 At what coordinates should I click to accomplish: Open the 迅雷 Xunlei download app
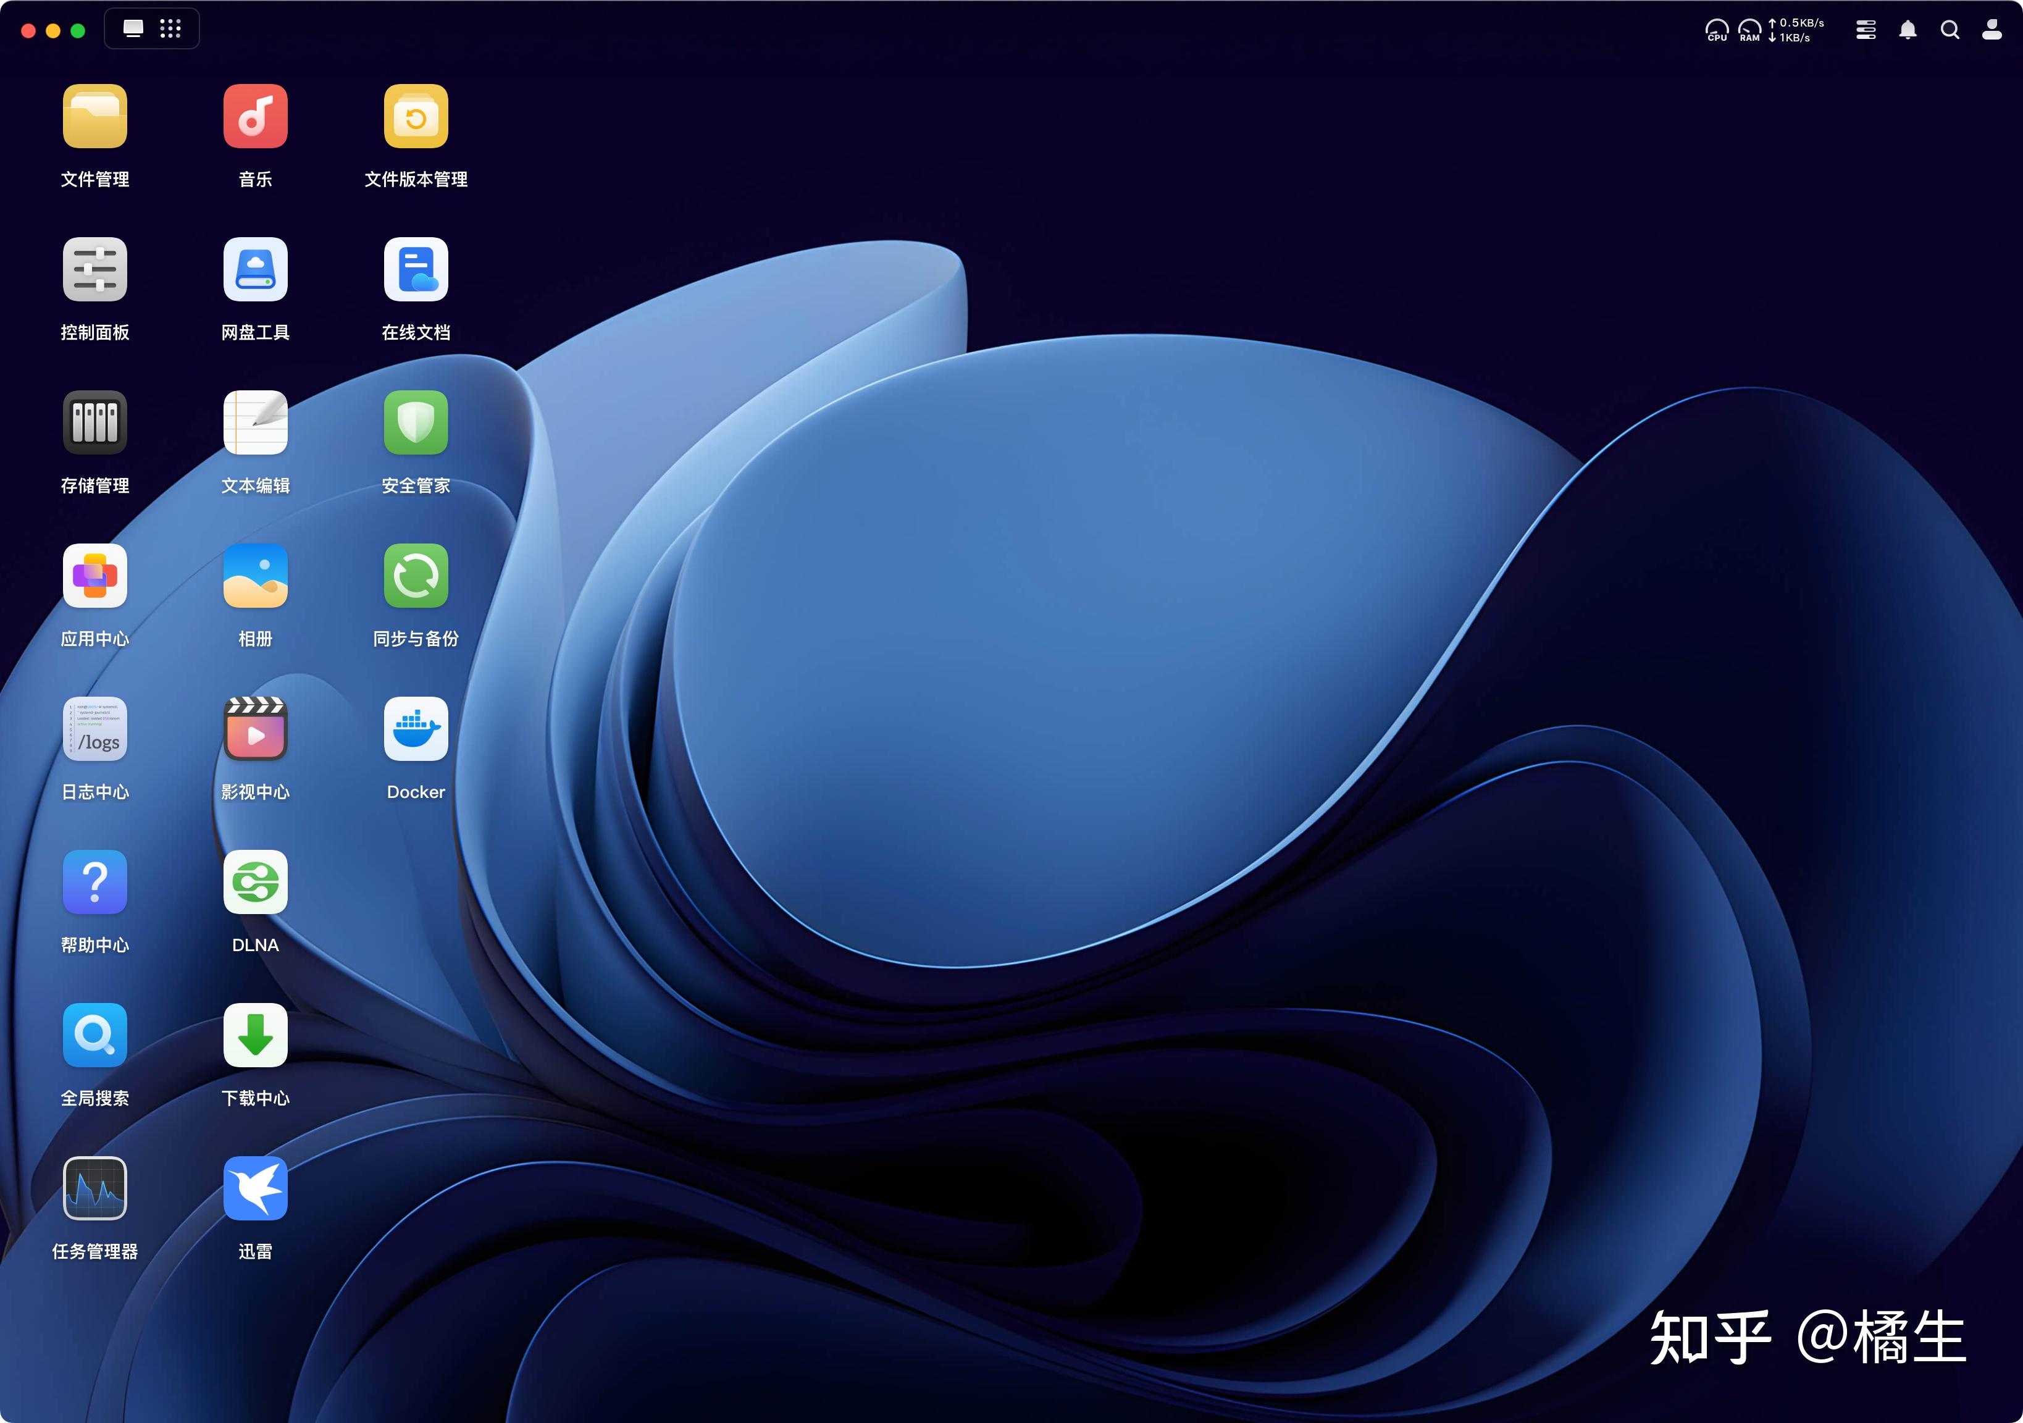254,1189
